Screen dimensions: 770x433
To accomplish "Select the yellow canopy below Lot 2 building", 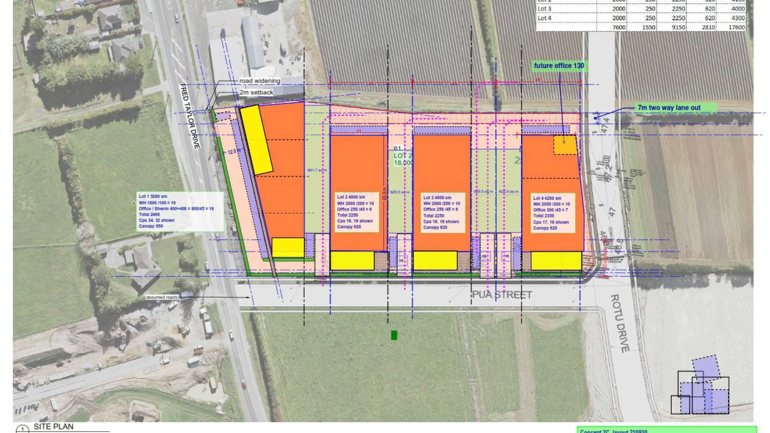I will [352, 261].
